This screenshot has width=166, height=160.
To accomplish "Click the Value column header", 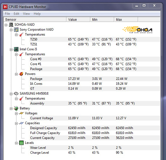I will (x=78, y=20).
